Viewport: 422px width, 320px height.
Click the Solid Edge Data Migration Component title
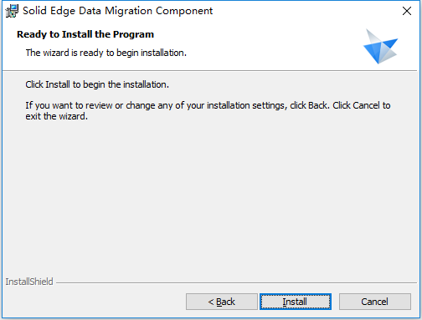pos(117,11)
